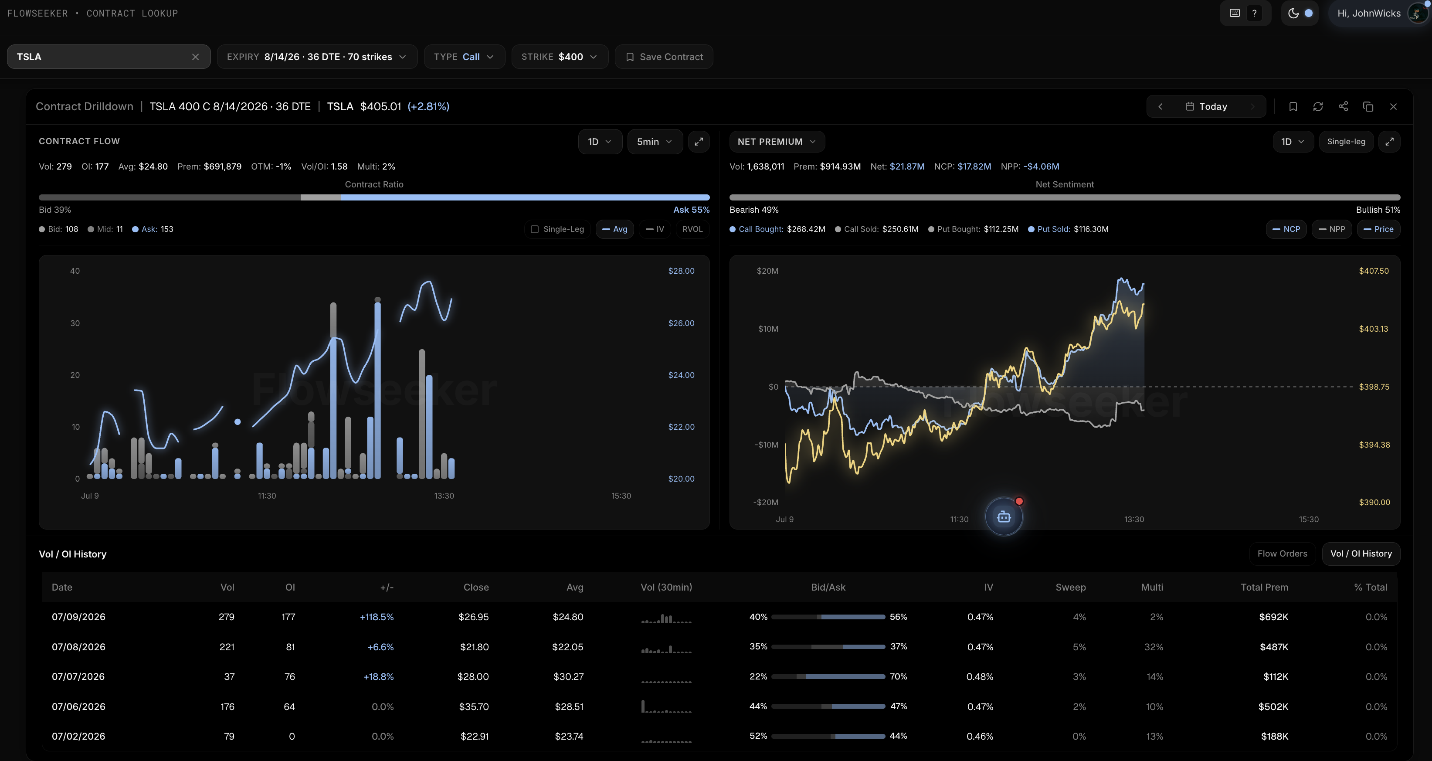Toggle the Avg line on the flow chart

[615, 229]
